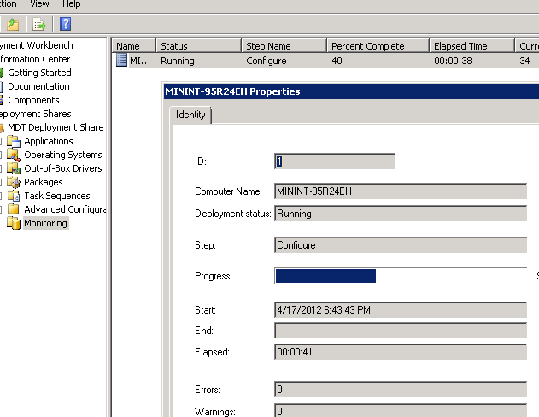Click the Computer Name field
This screenshot has width=539, height=417.
point(401,191)
